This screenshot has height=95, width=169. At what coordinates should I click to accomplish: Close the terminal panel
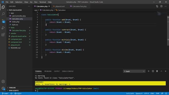coord(166,71)
